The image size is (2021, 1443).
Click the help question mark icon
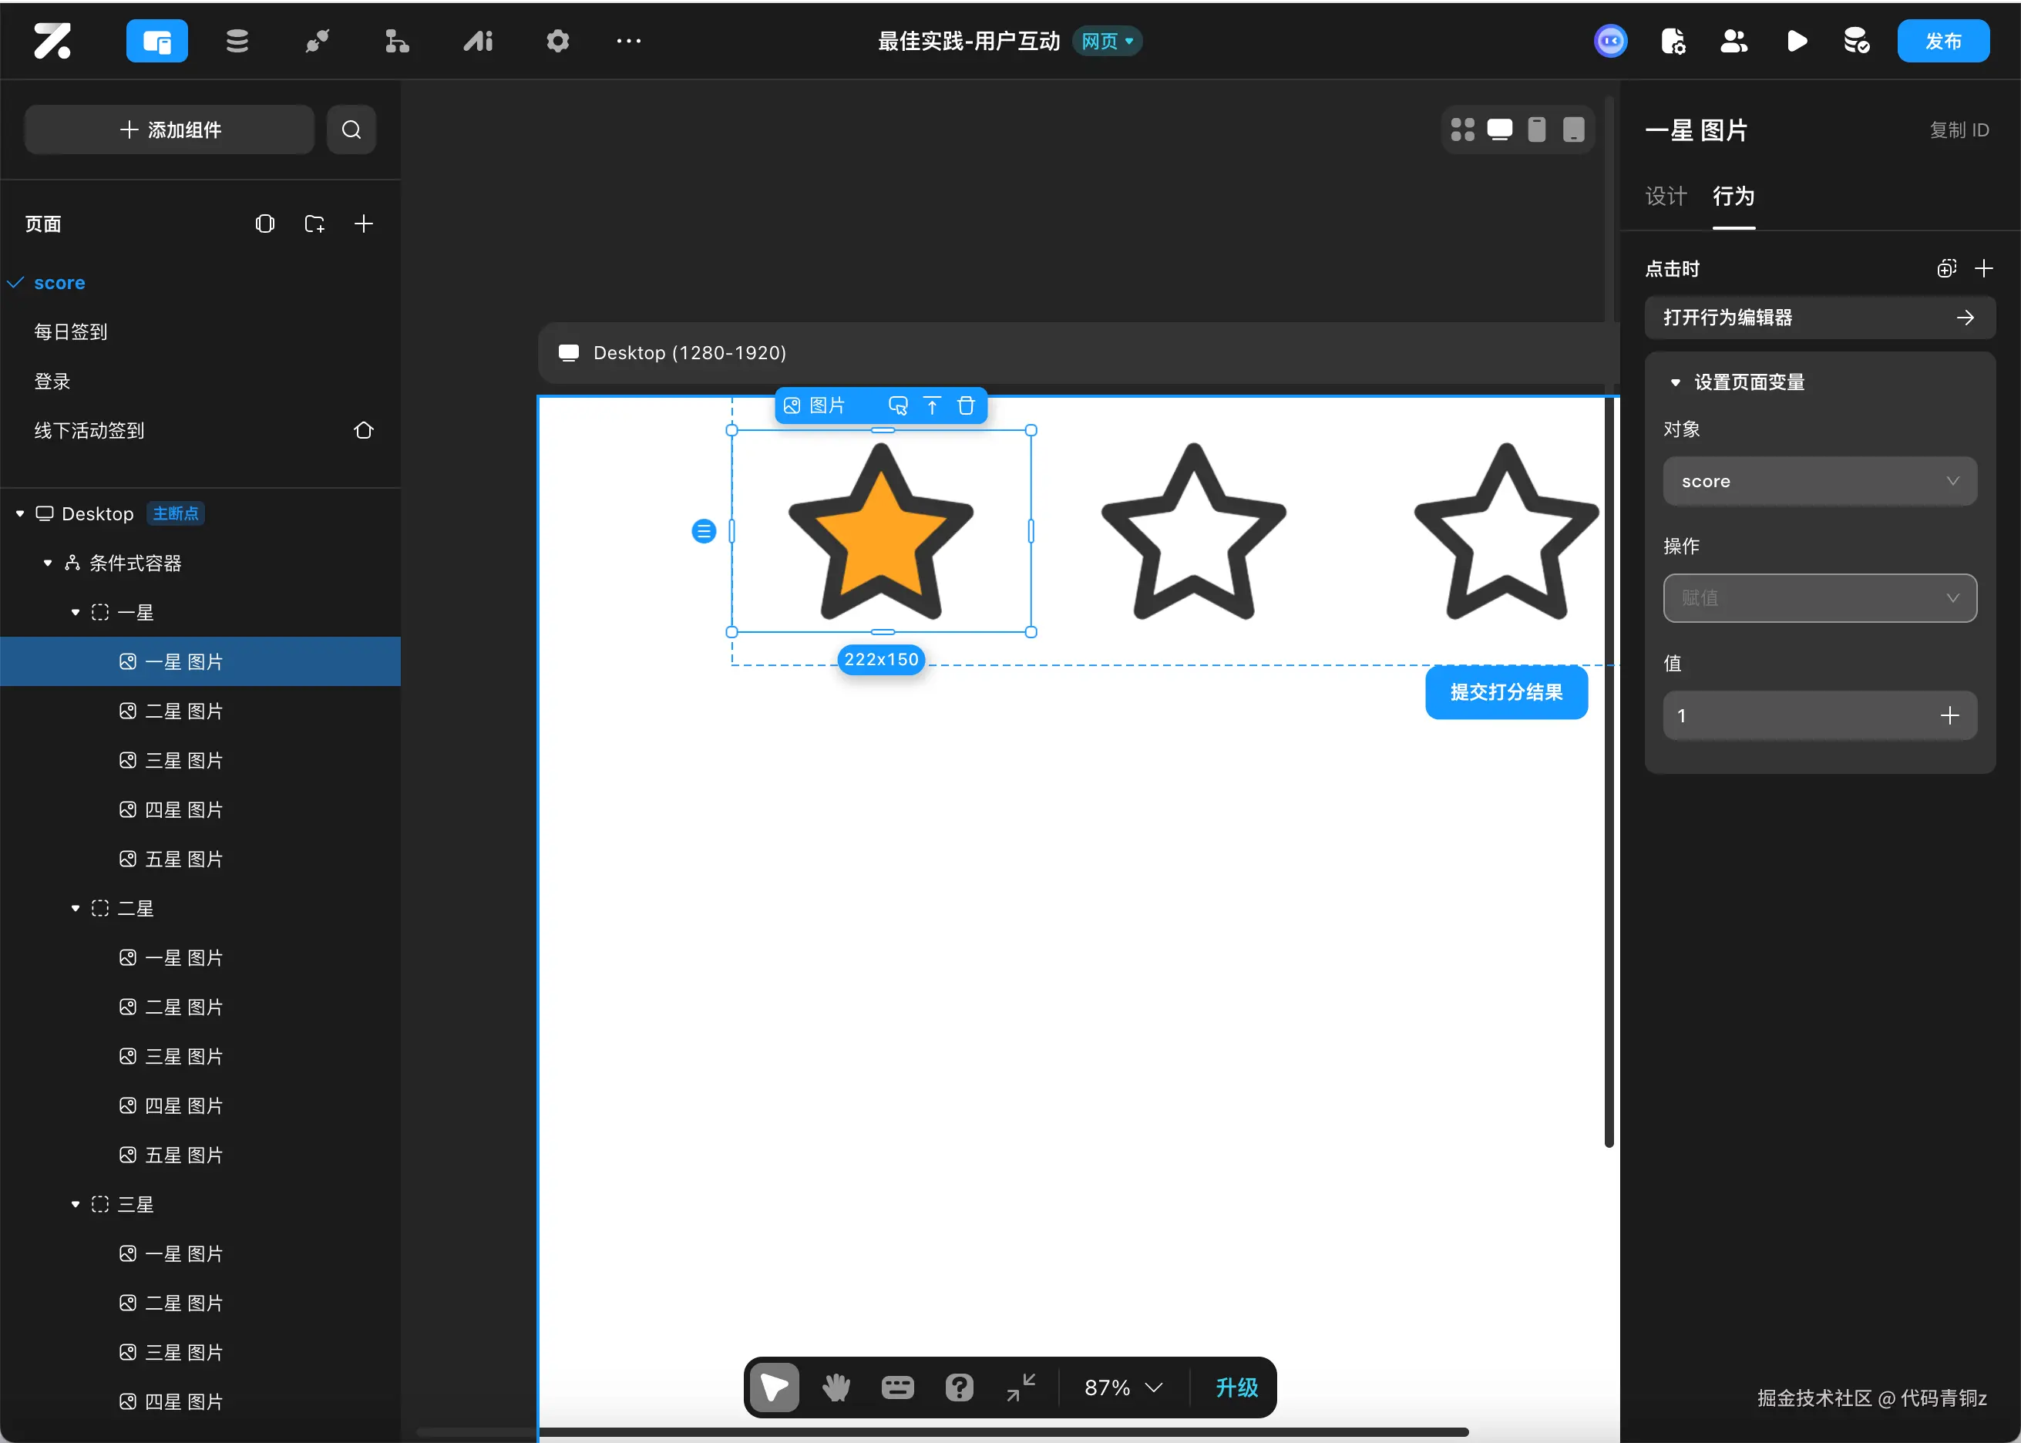click(959, 1387)
